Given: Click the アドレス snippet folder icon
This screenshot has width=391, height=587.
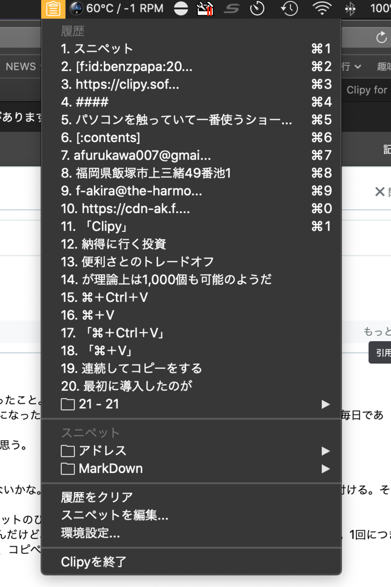Looking at the screenshot, I should coord(68,451).
